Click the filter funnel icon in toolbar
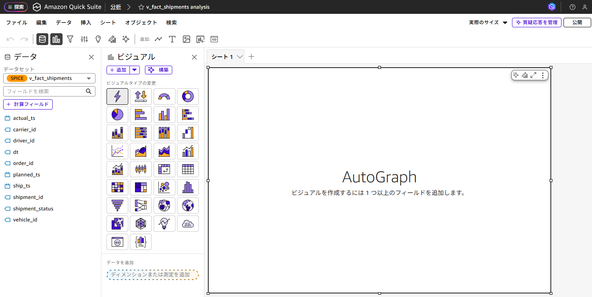 point(70,39)
